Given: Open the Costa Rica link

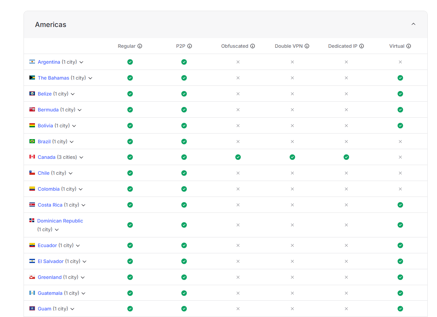Looking at the screenshot, I should point(50,205).
